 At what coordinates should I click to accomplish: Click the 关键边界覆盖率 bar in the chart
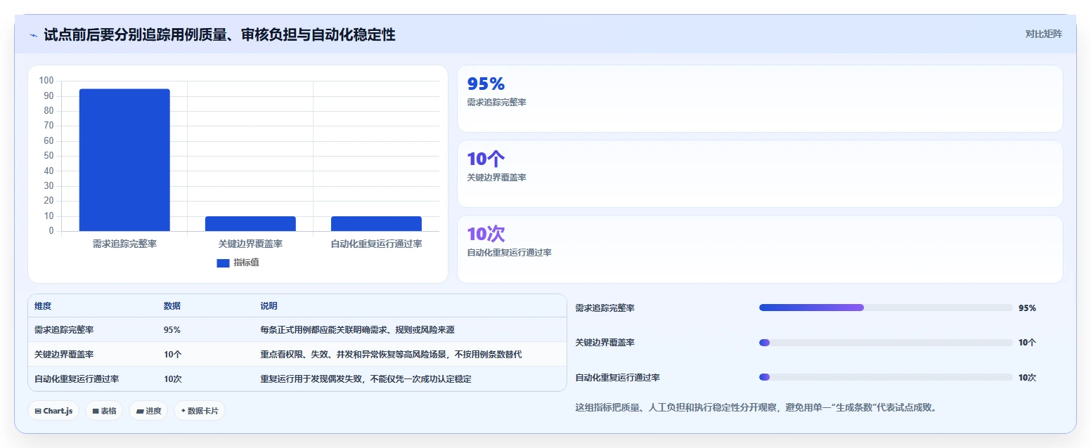point(250,223)
